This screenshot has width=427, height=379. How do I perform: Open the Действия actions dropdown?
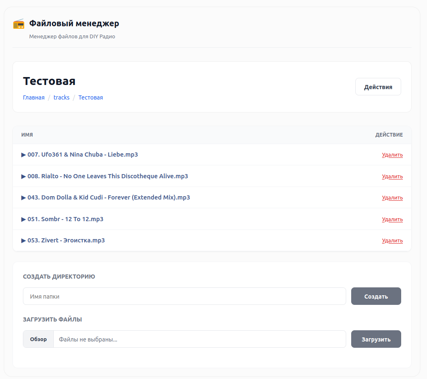coord(378,87)
